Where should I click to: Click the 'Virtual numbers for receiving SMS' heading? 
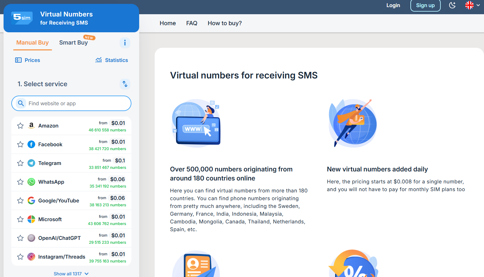tap(244, 75)
